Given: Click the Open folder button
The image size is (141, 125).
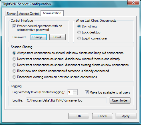Looking at the screenshot, I should (120, 100).
